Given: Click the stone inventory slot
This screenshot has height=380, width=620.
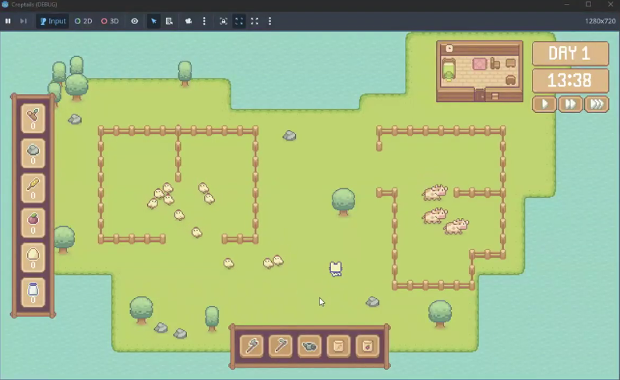Looking at the screenshot, I should (33, 153).
